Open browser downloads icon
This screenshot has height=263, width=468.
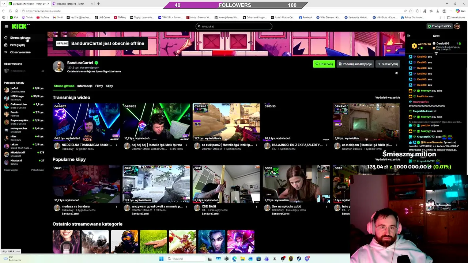pos(437,11)
